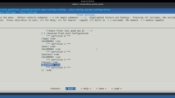
Task: Select the (kernel) name entry
Action: click(49, 62)
